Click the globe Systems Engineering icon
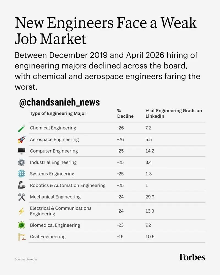Screen dimensions: 220x275 [21, 174]
